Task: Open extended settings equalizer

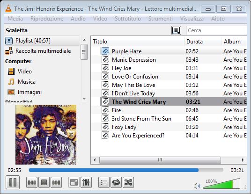Action: pos(86,182)
